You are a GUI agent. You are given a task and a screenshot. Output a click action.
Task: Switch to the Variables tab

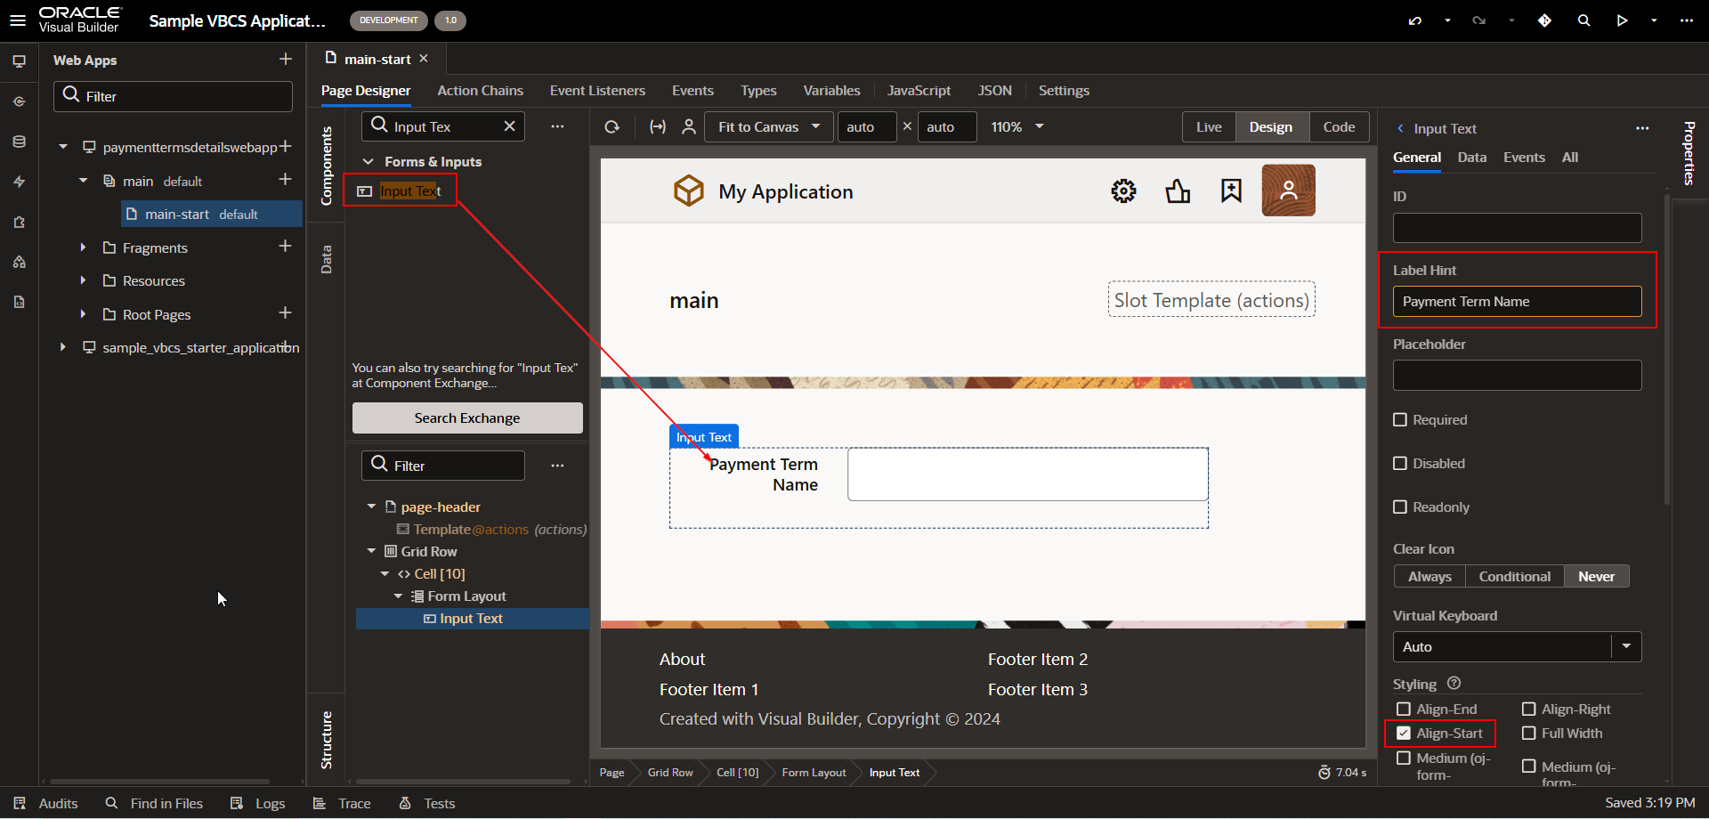(x=831, y=91)
